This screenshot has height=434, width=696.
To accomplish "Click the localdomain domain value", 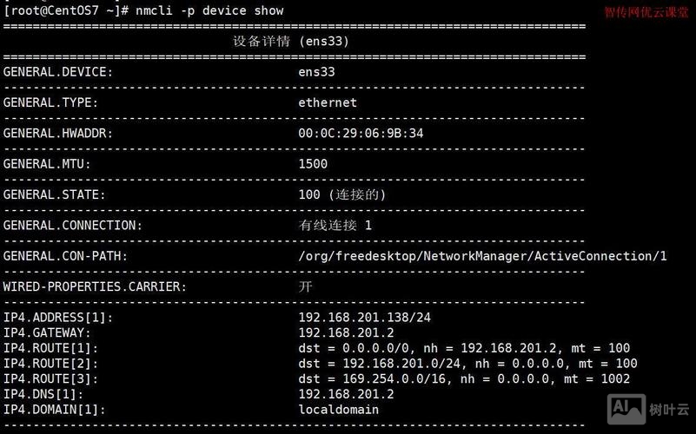I will [x=338, y=409].
